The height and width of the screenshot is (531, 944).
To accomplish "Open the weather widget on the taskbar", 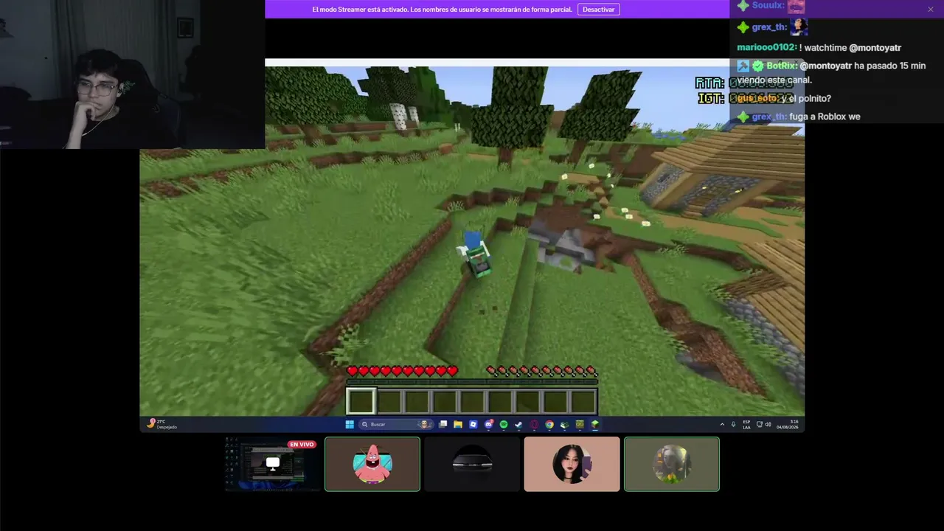I will tap(162, 424).
